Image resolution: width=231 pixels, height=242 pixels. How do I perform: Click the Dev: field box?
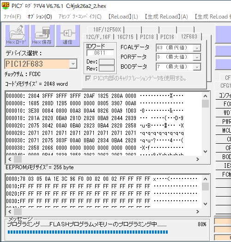point(107,62)
